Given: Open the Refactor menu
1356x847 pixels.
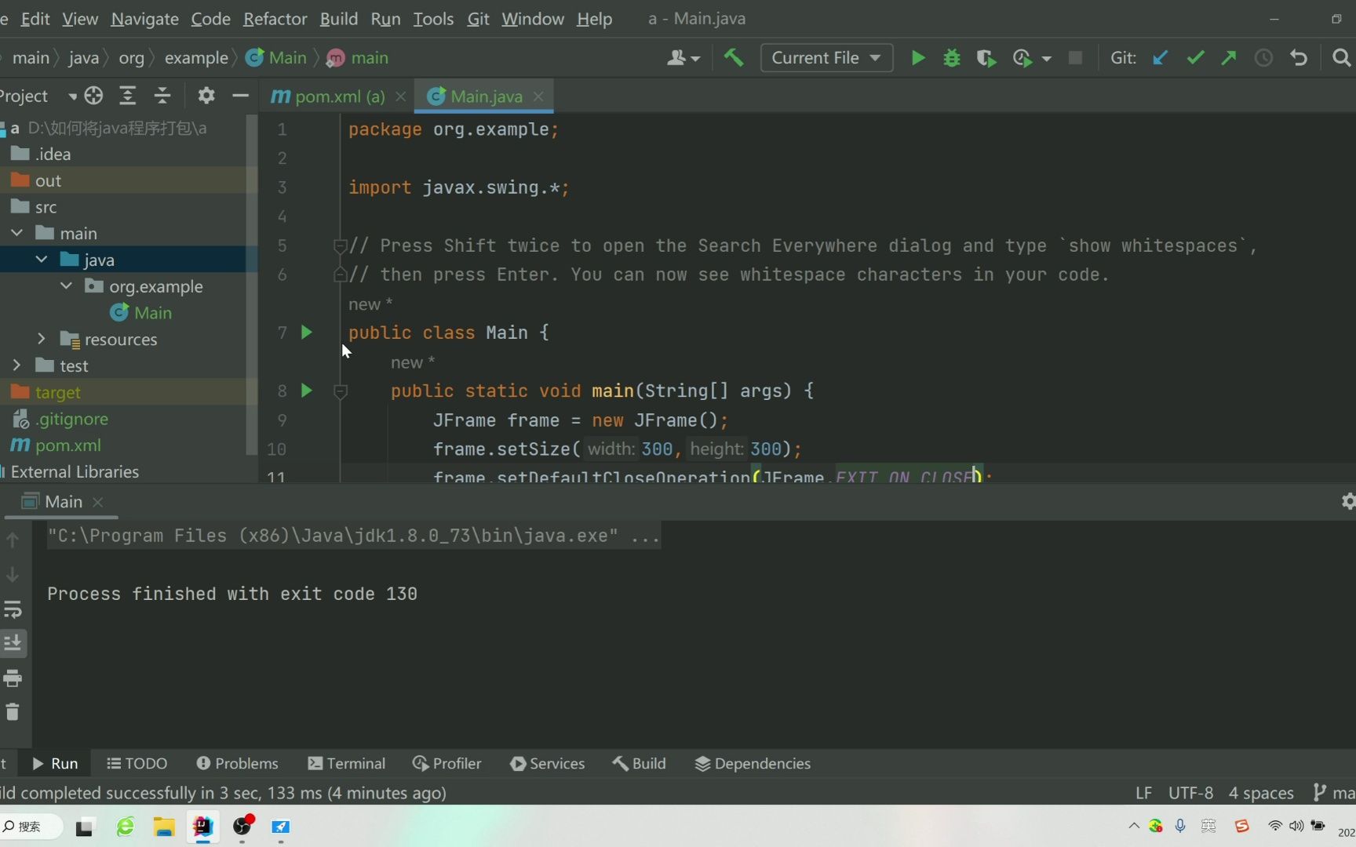Looking at the screenshot, I should 275,19.
